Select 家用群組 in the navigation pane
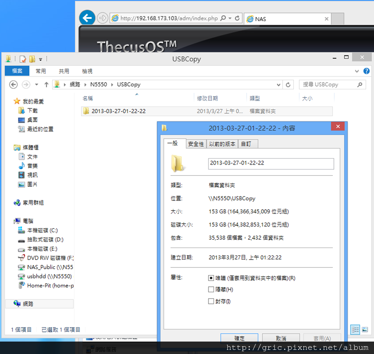This screenshot has width=374, height=354. [x=33, y=203]
